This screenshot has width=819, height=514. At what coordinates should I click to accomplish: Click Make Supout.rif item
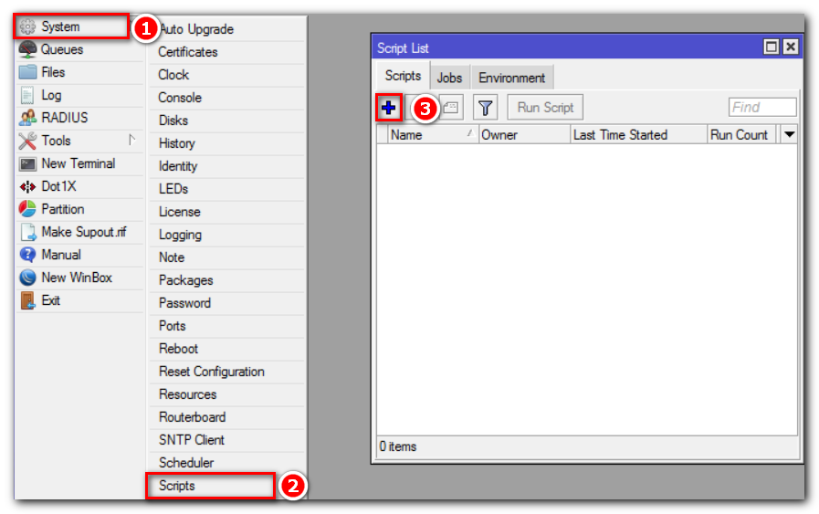click(83, 232)
